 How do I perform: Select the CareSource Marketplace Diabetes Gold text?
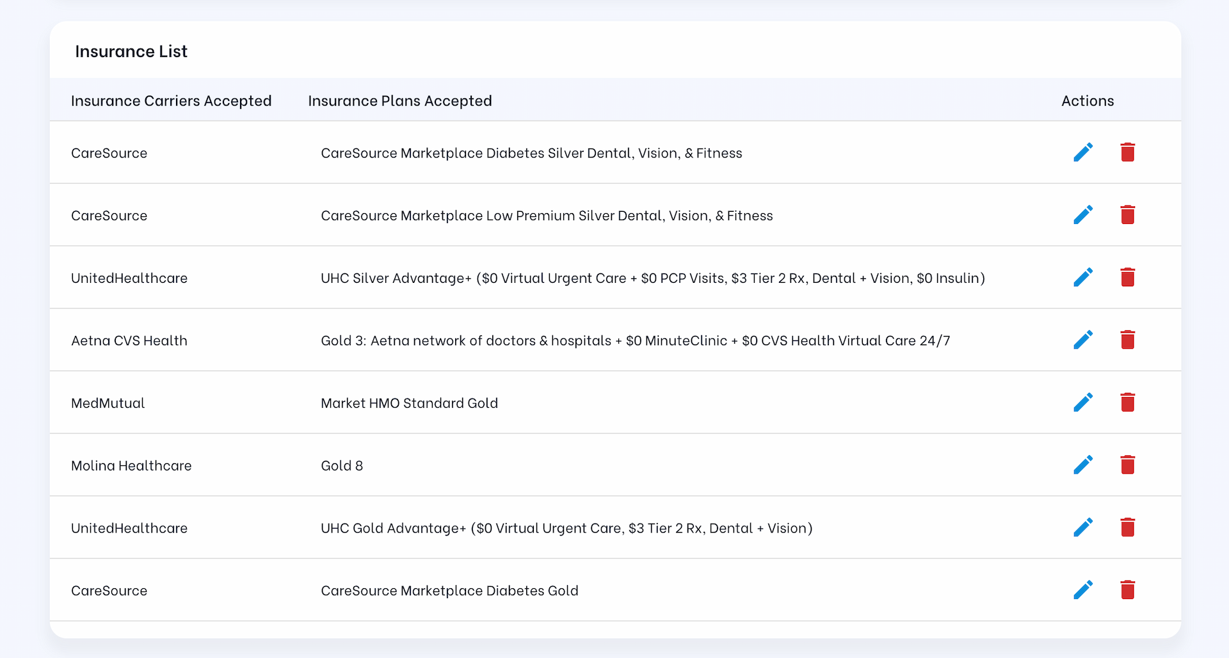click(449, 591)
